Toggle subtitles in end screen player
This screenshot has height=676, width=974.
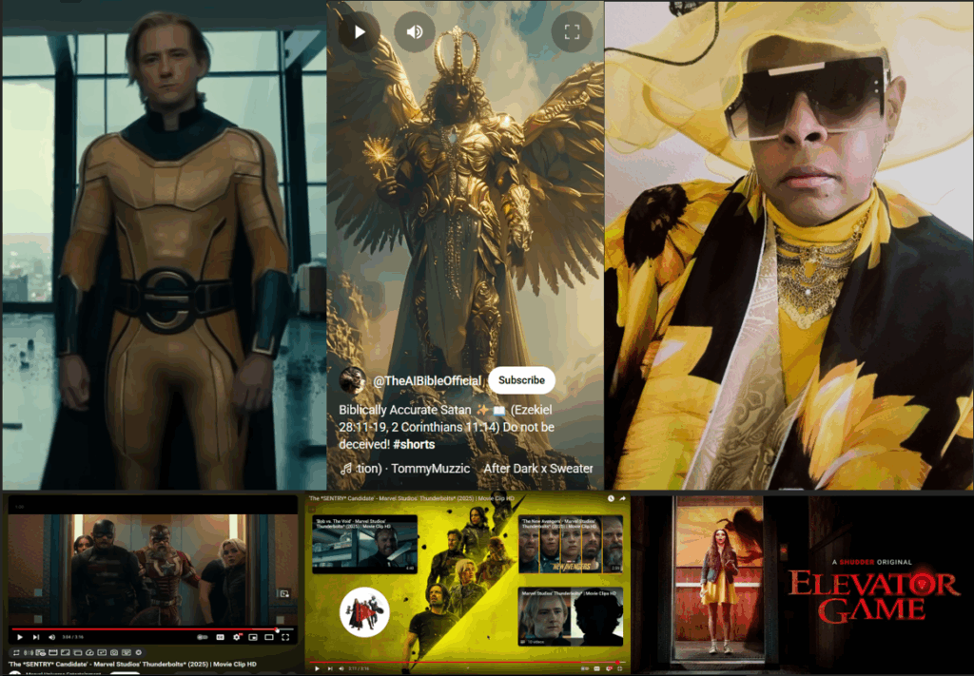[597, 668]
